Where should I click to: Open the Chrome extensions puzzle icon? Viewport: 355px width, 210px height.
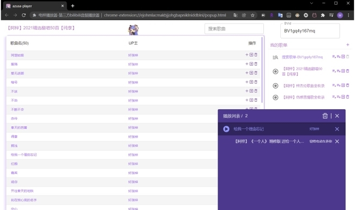(322, 15)
